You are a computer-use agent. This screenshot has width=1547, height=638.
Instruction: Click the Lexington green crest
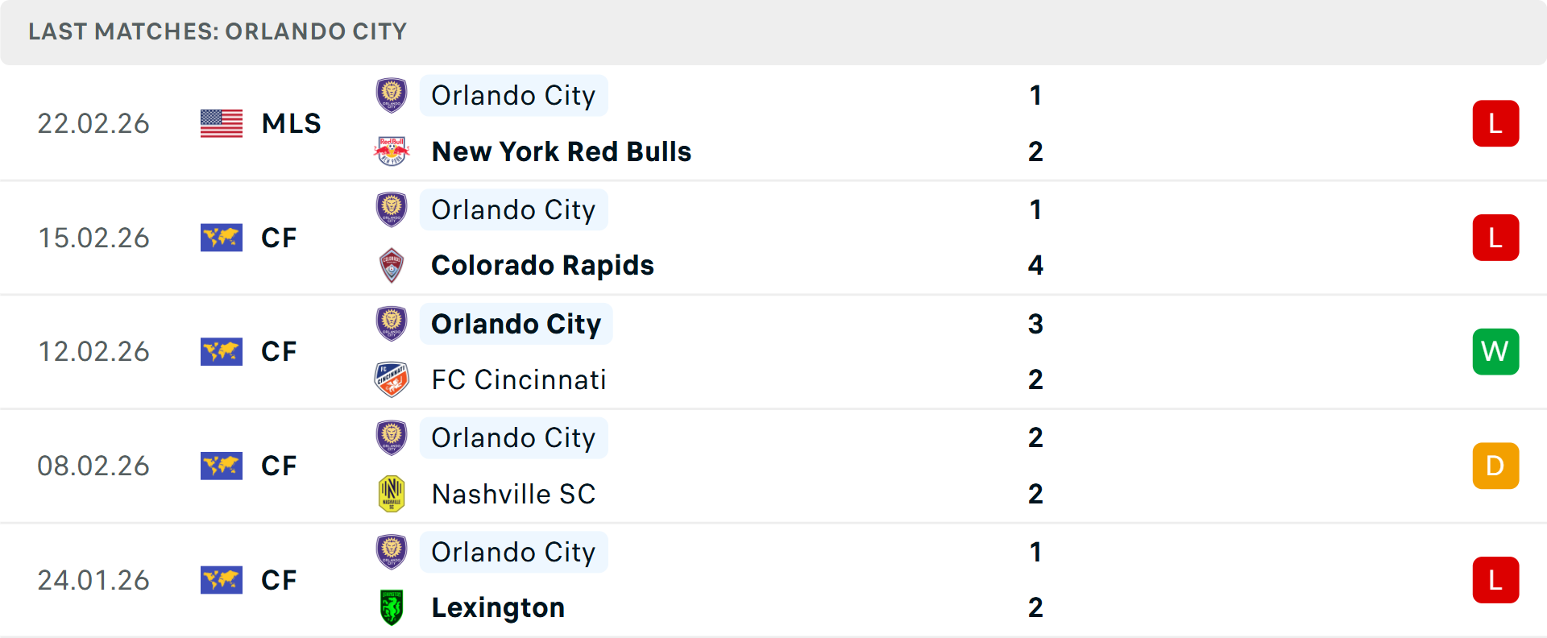click(392, 607)
